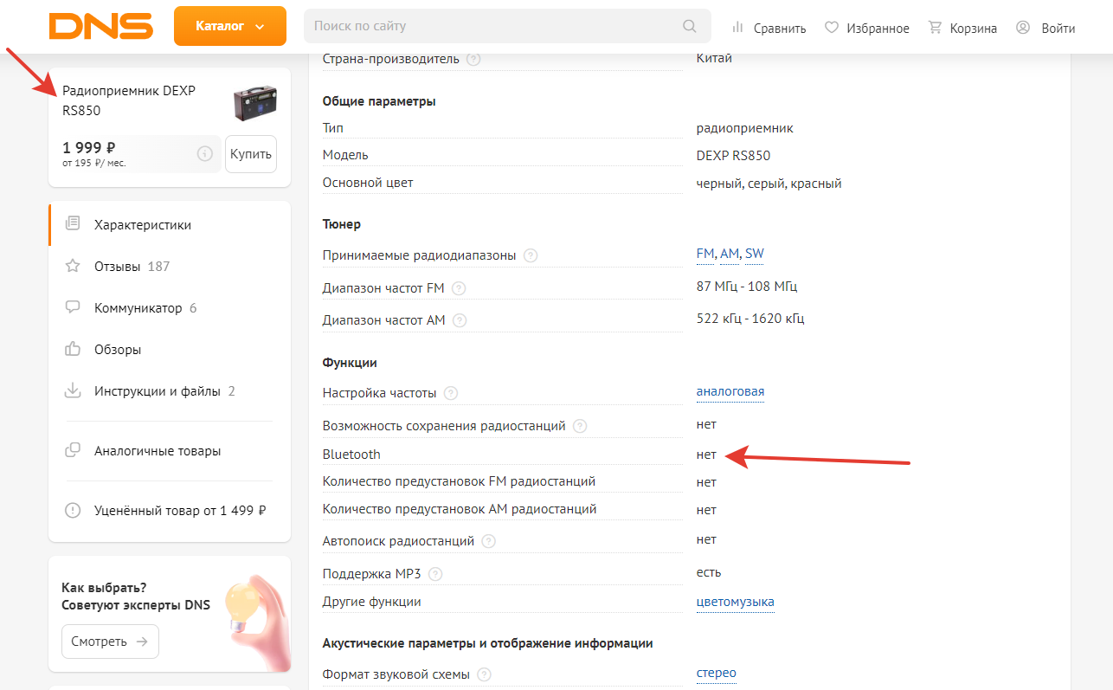Click the Аналогичные товары copy icon
The width and height of the screenshot is (1113, 690).
(x=73, y=450)
